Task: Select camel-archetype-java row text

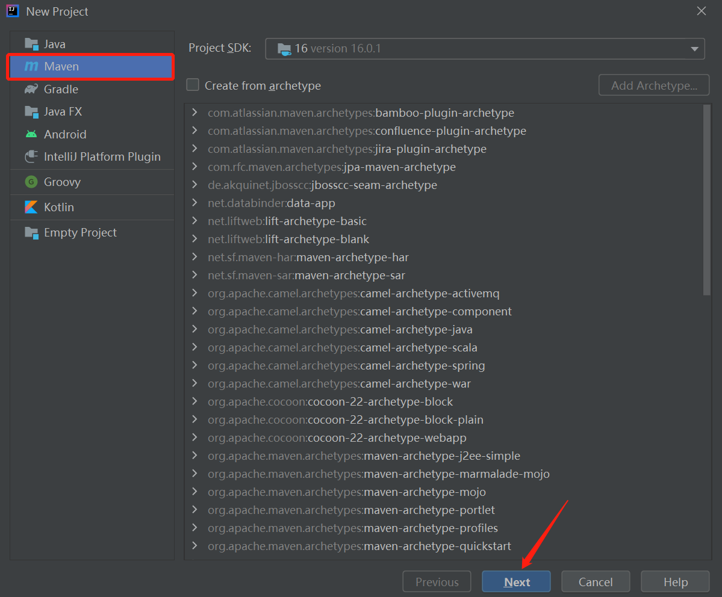Action: [340, 330]
